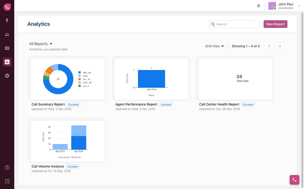Go to next page of reports

280,46
